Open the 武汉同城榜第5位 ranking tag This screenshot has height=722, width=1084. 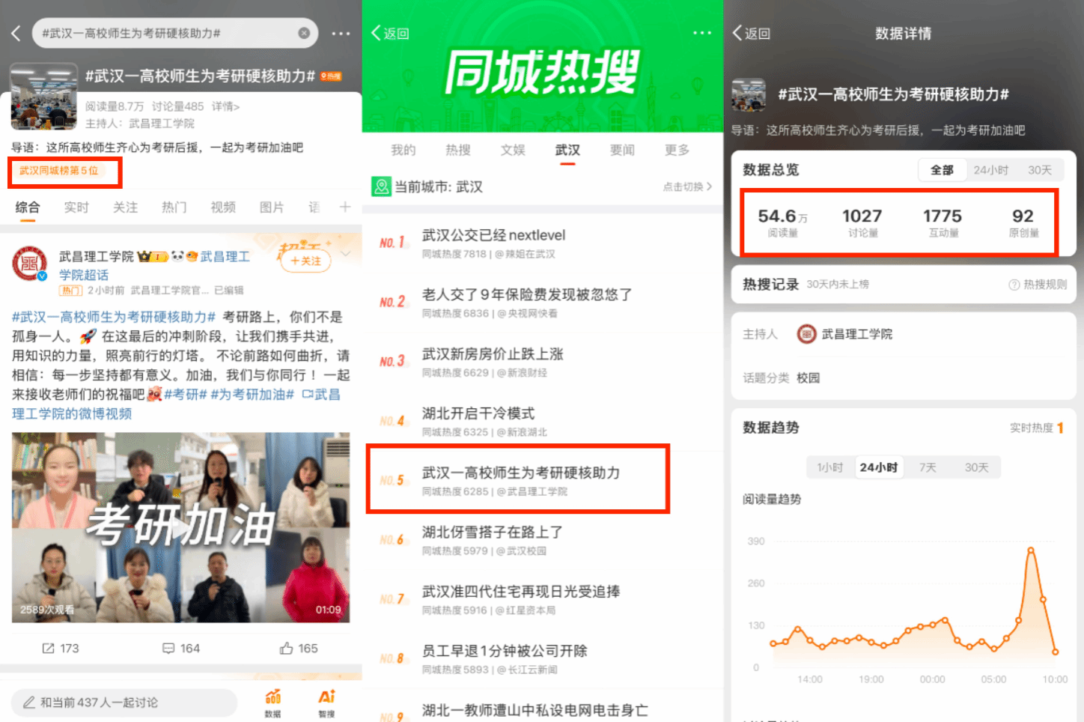point(58,171)
